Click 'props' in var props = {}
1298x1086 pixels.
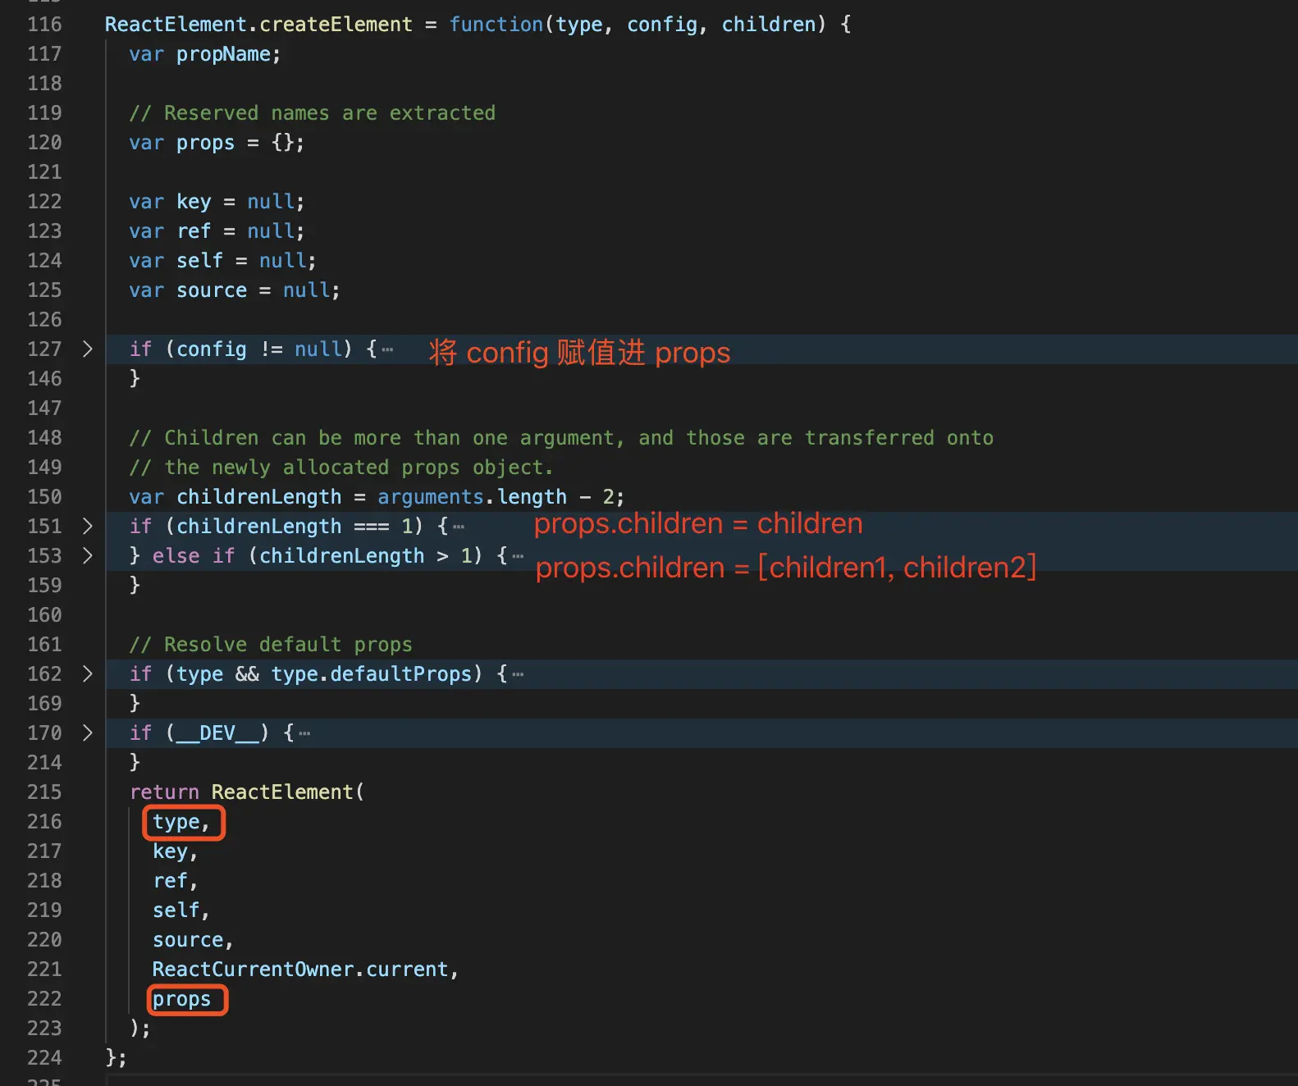[x=205, y=143]
